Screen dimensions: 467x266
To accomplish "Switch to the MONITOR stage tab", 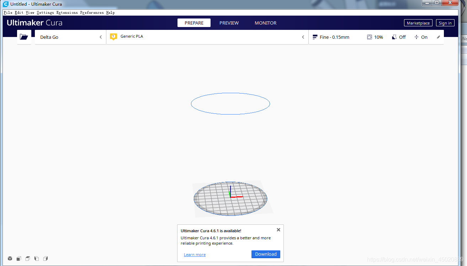I will point(265,23).
